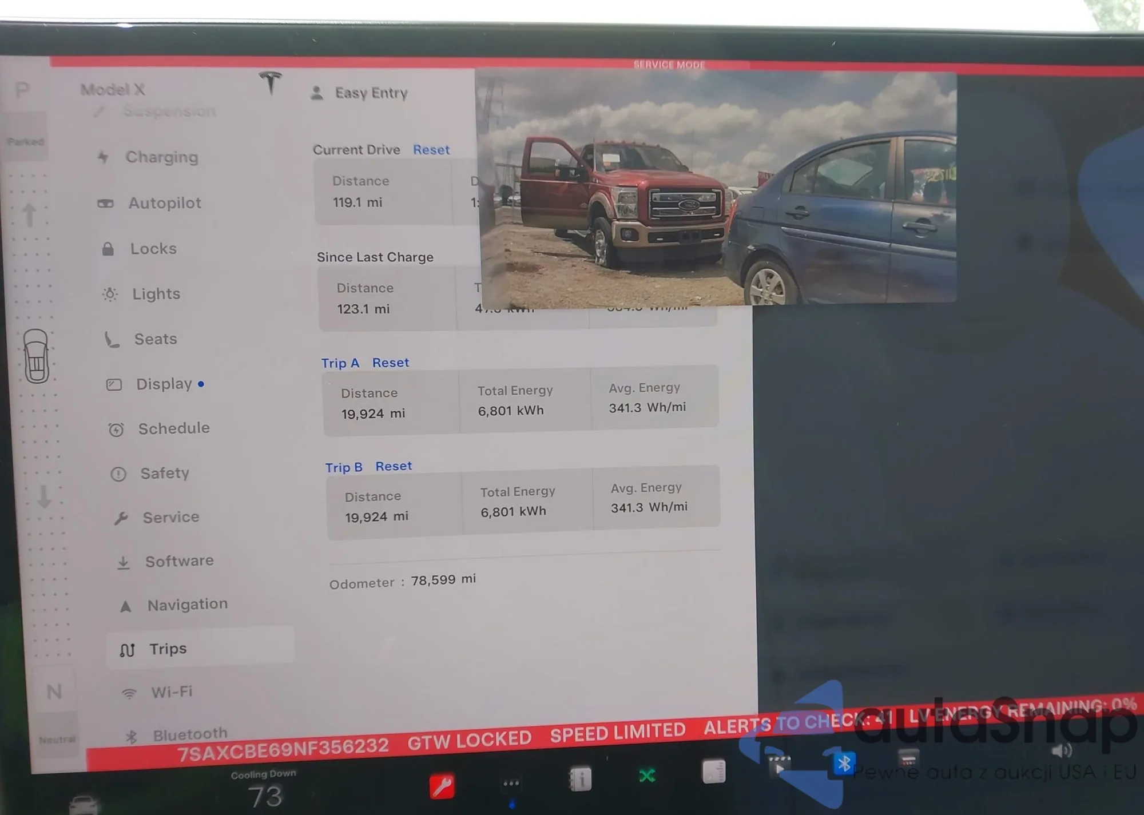Tap the Tesla logo at top
The height and width of the screenshot is (815, 1144).
(x=271, y=82)
